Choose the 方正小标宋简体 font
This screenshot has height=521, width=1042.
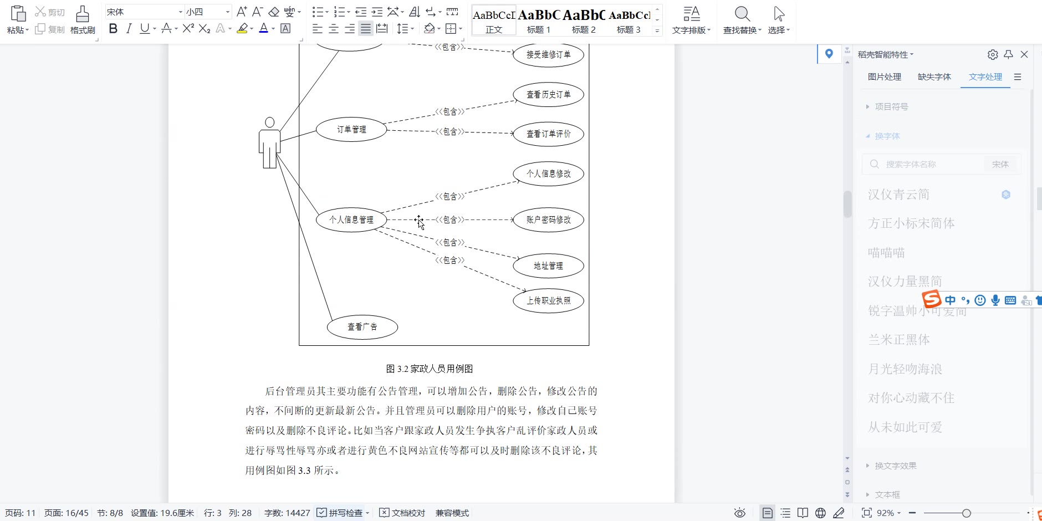pos(911,223)
